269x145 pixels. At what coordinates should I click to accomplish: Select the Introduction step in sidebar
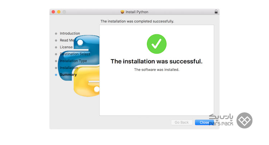(x=70, y=33)
